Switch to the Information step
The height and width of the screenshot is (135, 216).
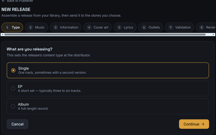click(65, 27)
